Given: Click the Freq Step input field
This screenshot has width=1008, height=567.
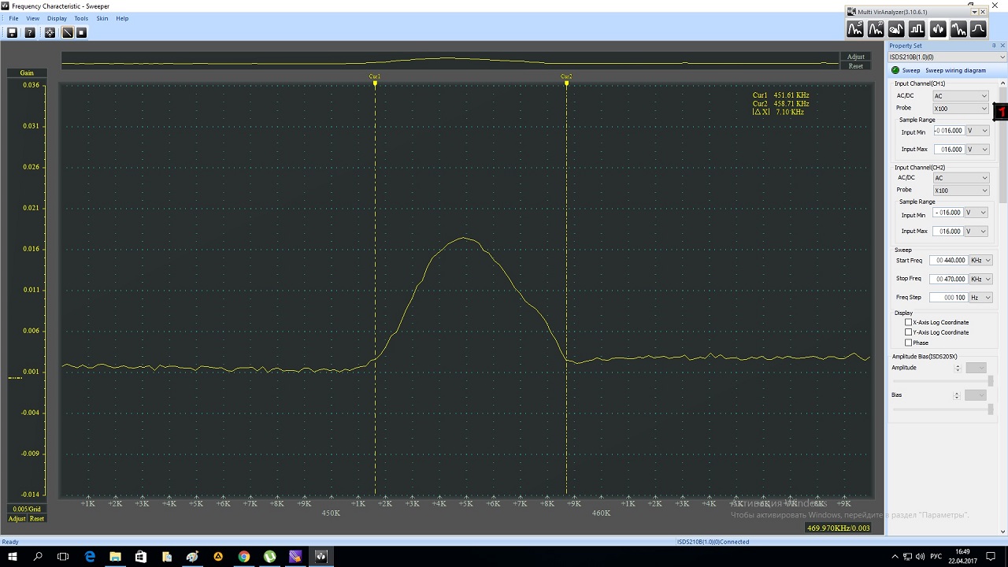Looking at the screenshot, I should coord(948,298).
